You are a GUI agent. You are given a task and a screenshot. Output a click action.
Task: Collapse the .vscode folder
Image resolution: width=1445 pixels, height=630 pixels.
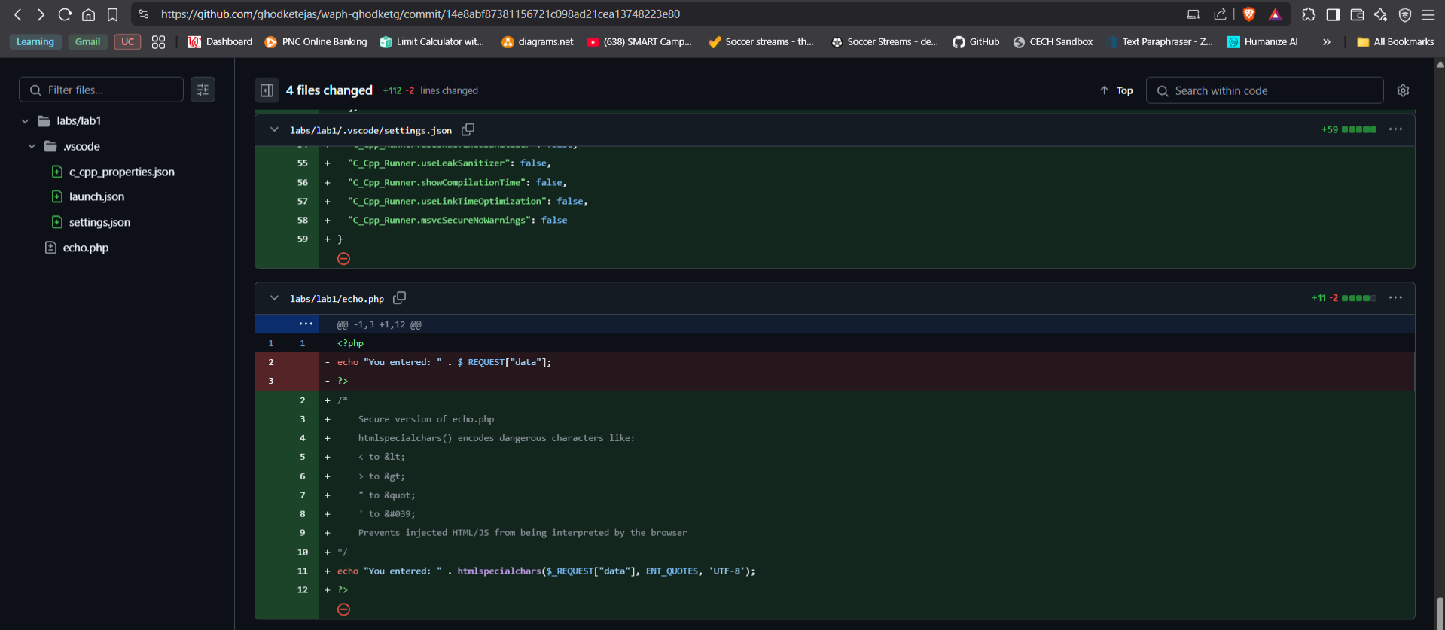[x=32, y=147]
